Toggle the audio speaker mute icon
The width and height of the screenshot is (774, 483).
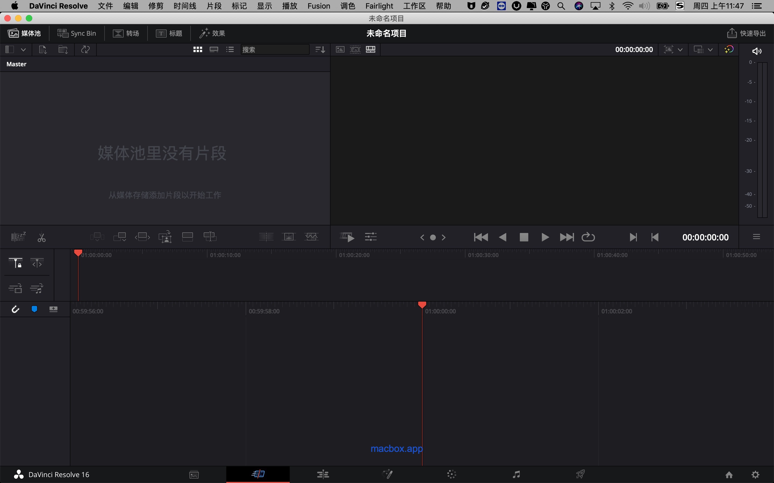pos(757,51)
